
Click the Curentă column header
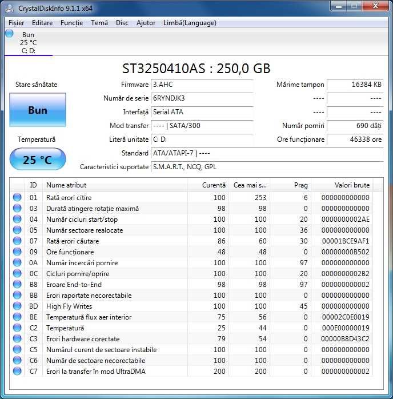click(x=208, y=185)
